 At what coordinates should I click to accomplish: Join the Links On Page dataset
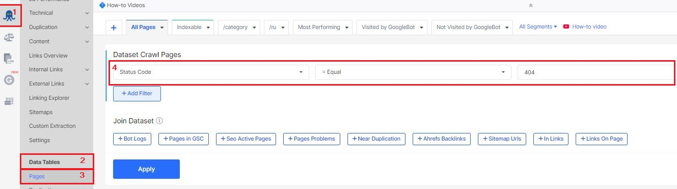(602, 139)
